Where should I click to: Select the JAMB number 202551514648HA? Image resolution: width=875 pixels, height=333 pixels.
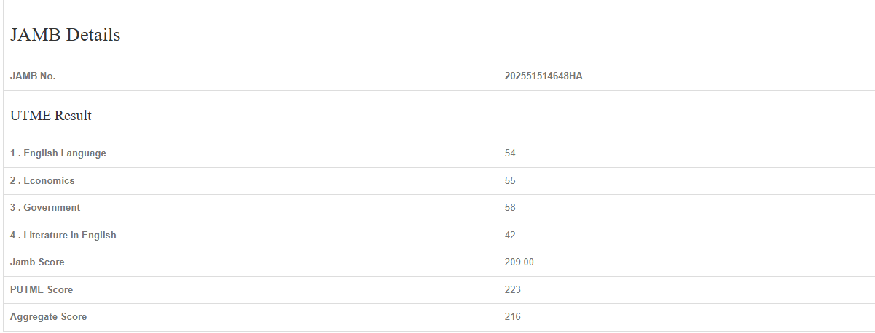tap(543, 76)
